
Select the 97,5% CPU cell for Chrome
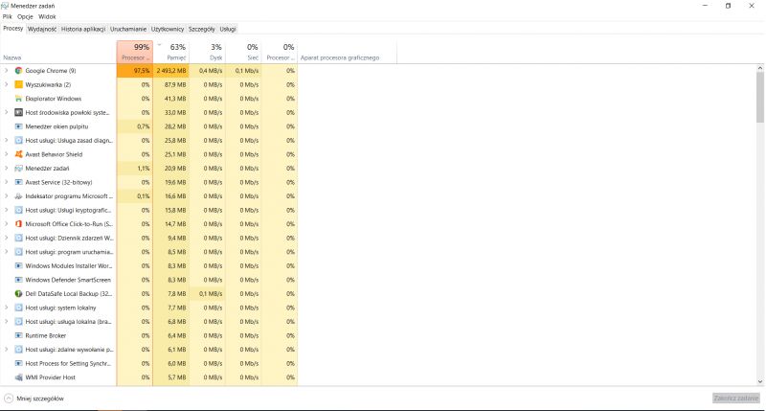point(135,71)
